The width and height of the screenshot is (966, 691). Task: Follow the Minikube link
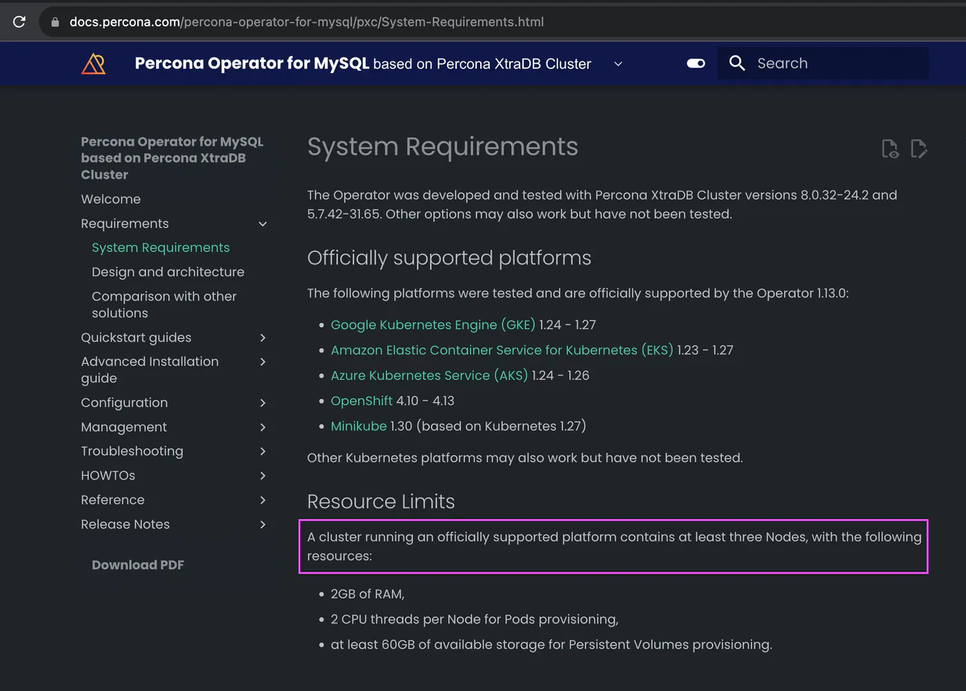359,426
